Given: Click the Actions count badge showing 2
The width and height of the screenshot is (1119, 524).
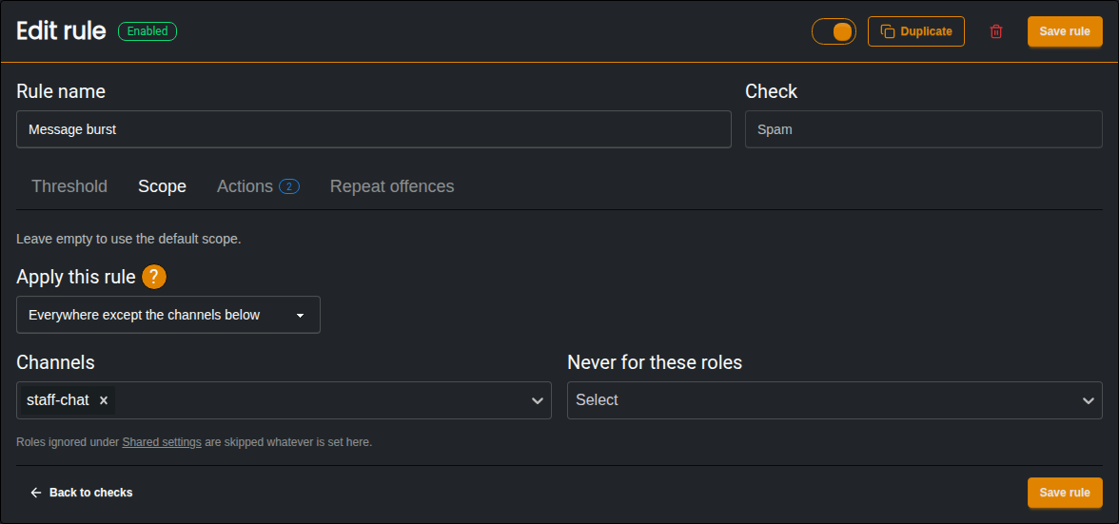Looking at the screenshot, I should coord(289,186).
